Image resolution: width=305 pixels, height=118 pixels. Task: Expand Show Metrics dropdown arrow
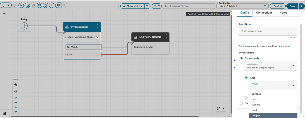point(147,6)
